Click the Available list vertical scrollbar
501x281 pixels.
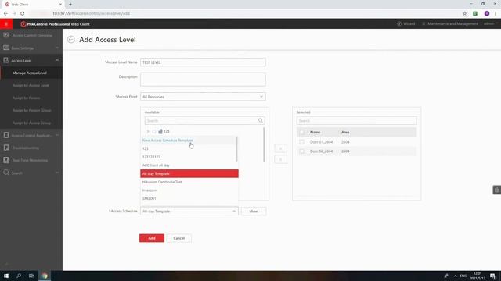tap(264, 145)
